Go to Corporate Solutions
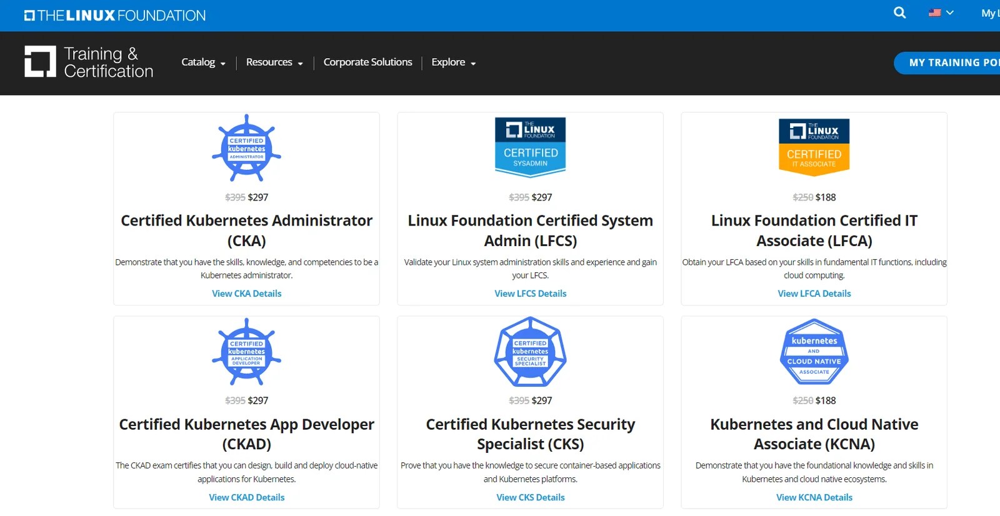 click(367, 62)
